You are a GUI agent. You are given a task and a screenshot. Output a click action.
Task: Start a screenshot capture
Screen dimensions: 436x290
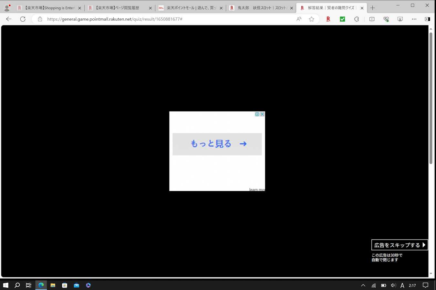coord(400,19)
